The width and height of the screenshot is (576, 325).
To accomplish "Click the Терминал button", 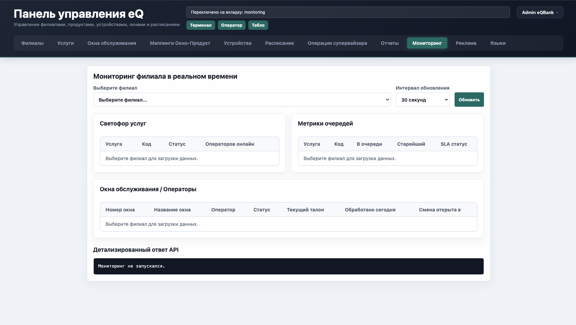I will click(x=201, y=25).
